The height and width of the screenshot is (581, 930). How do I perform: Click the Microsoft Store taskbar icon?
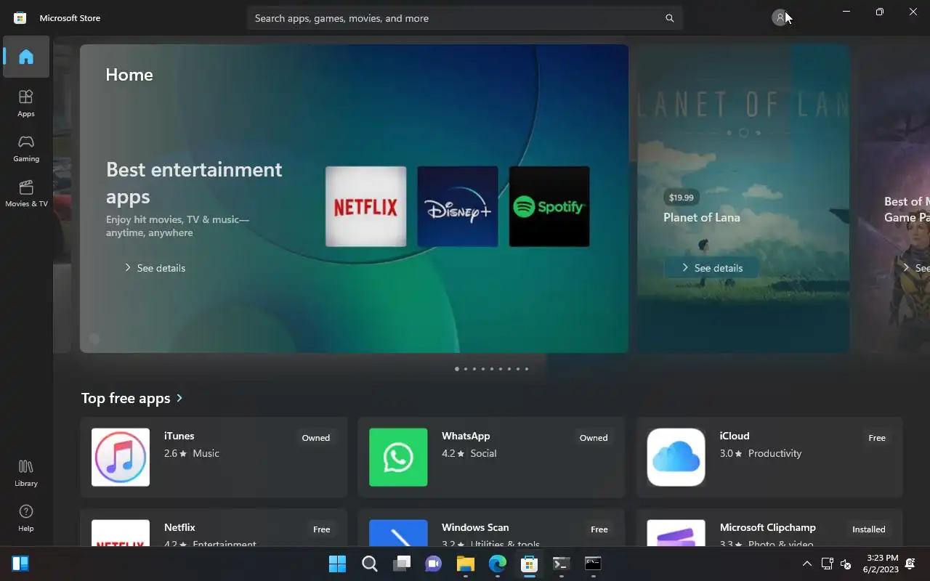(530, 564)
